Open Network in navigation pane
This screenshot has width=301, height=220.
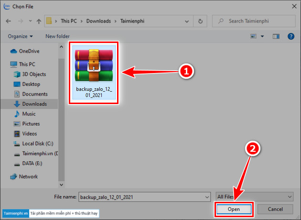click(x=28, y=176)
